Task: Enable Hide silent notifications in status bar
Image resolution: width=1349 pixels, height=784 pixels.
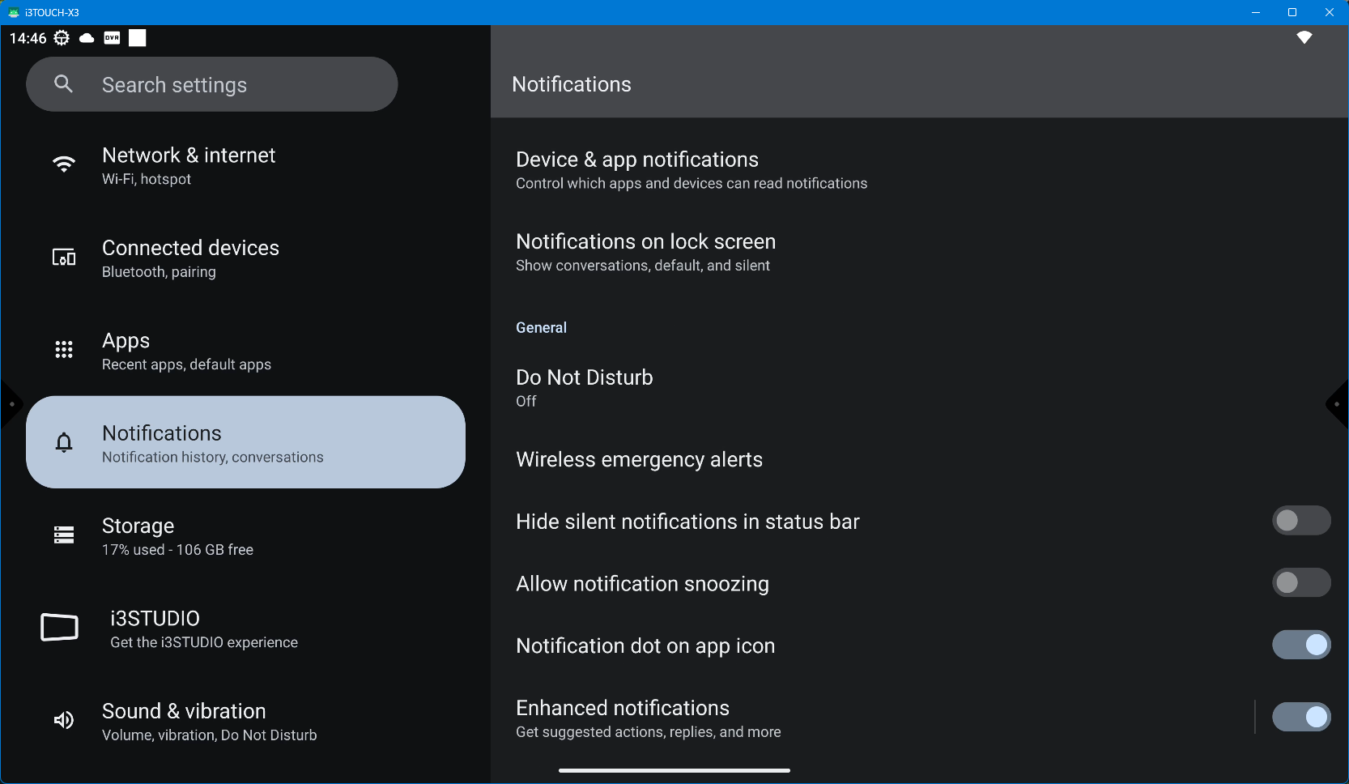Action: (x=1300, y=521)
